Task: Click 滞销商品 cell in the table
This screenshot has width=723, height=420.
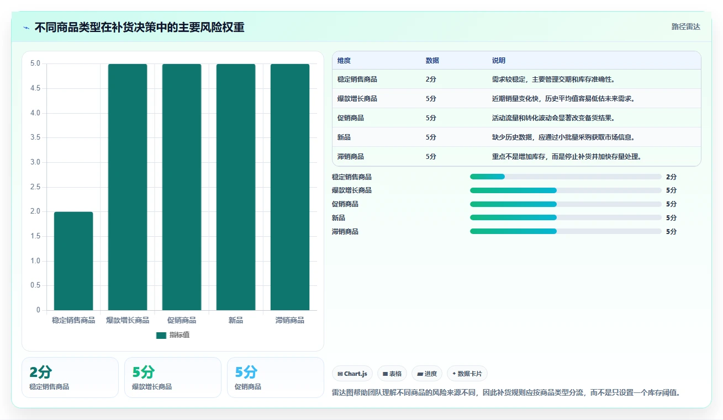Action: (x=351, y=157)
